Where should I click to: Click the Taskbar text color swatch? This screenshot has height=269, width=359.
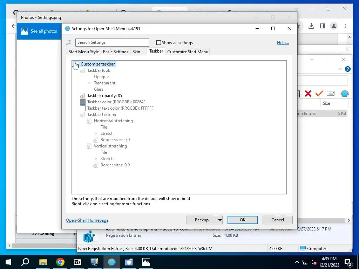tap(83, 109)
